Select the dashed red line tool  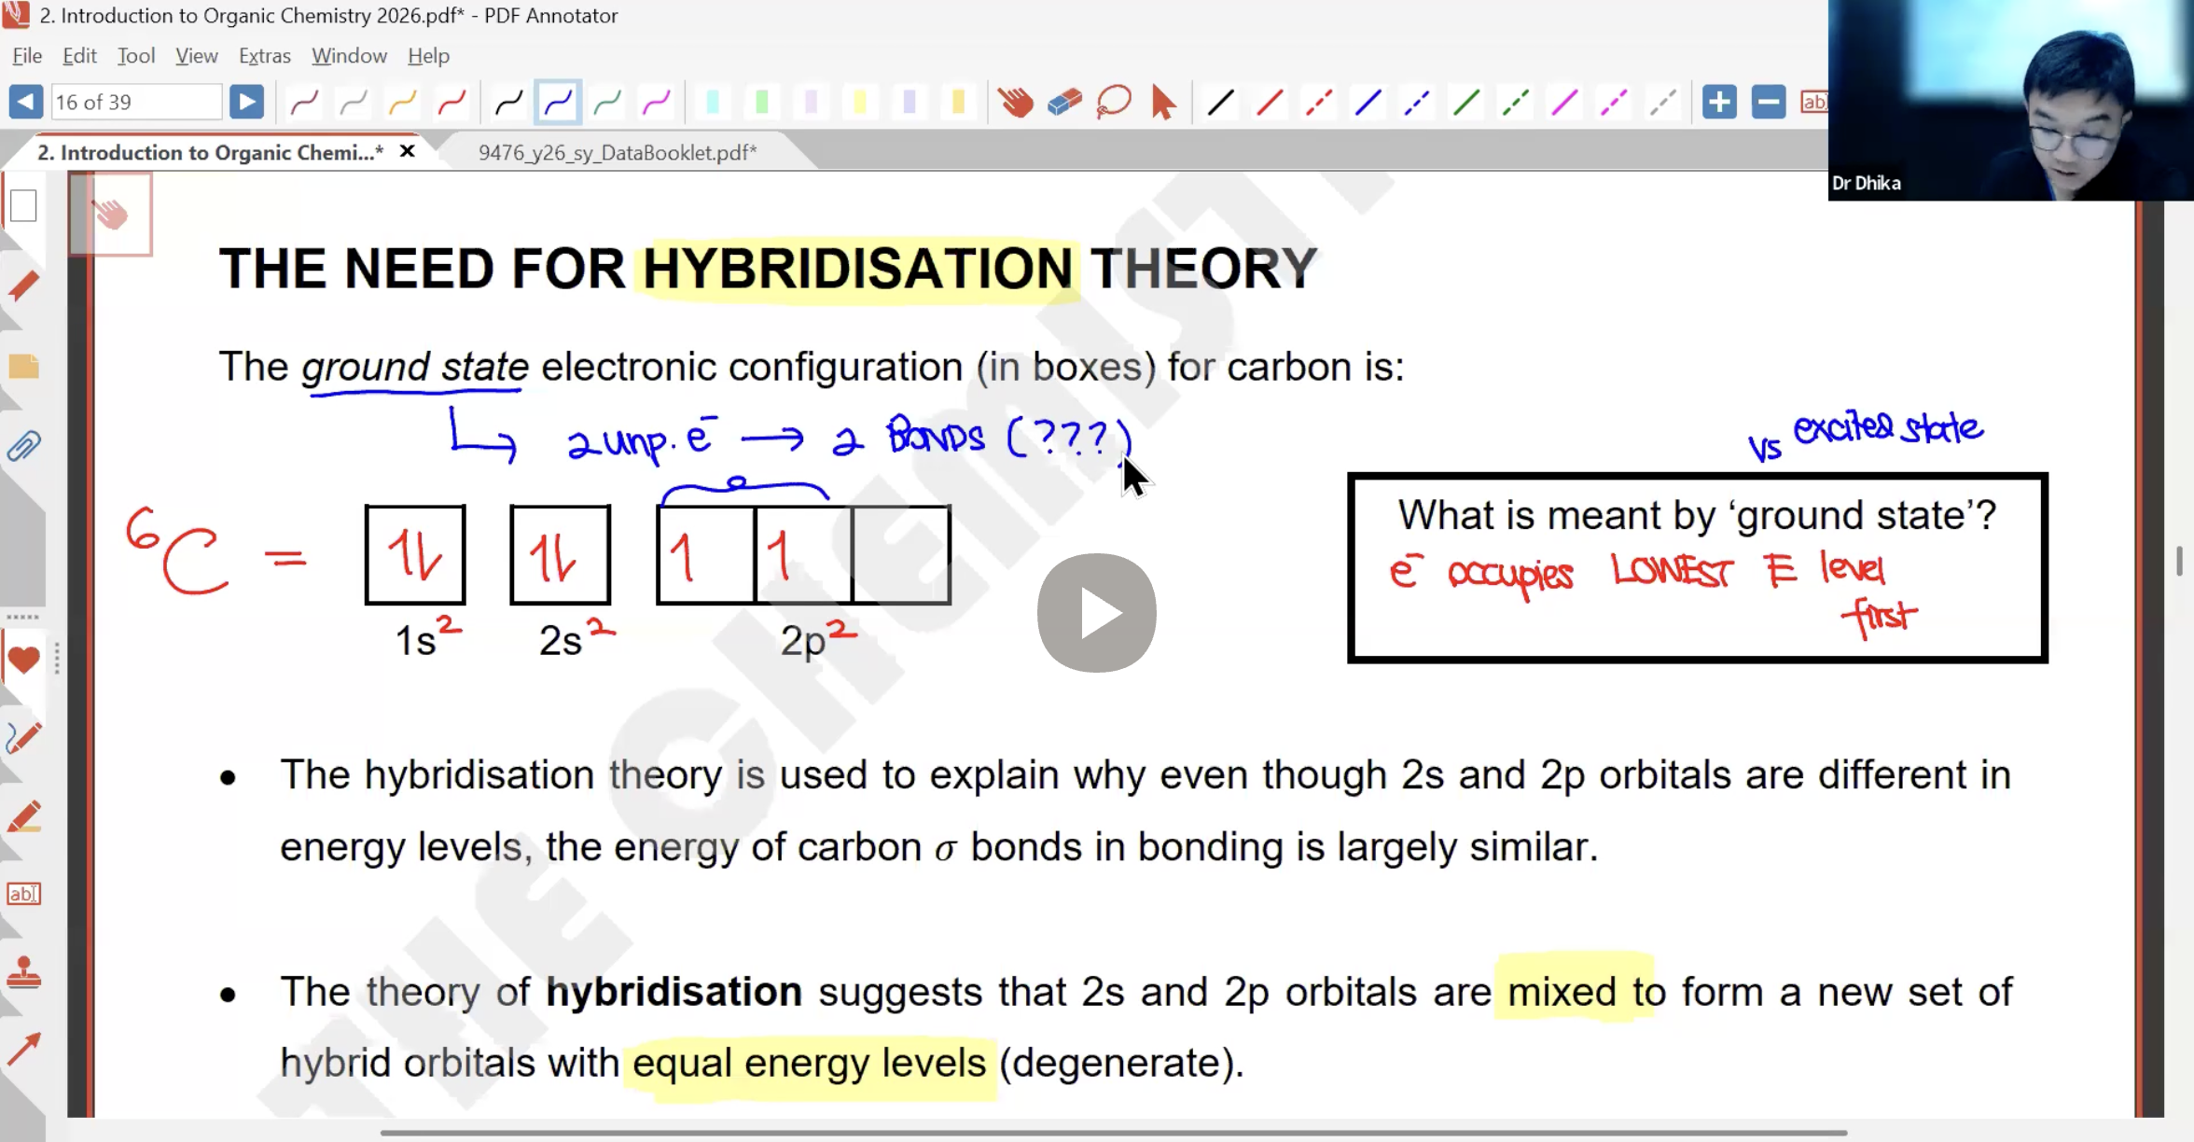pos(1318,103)
